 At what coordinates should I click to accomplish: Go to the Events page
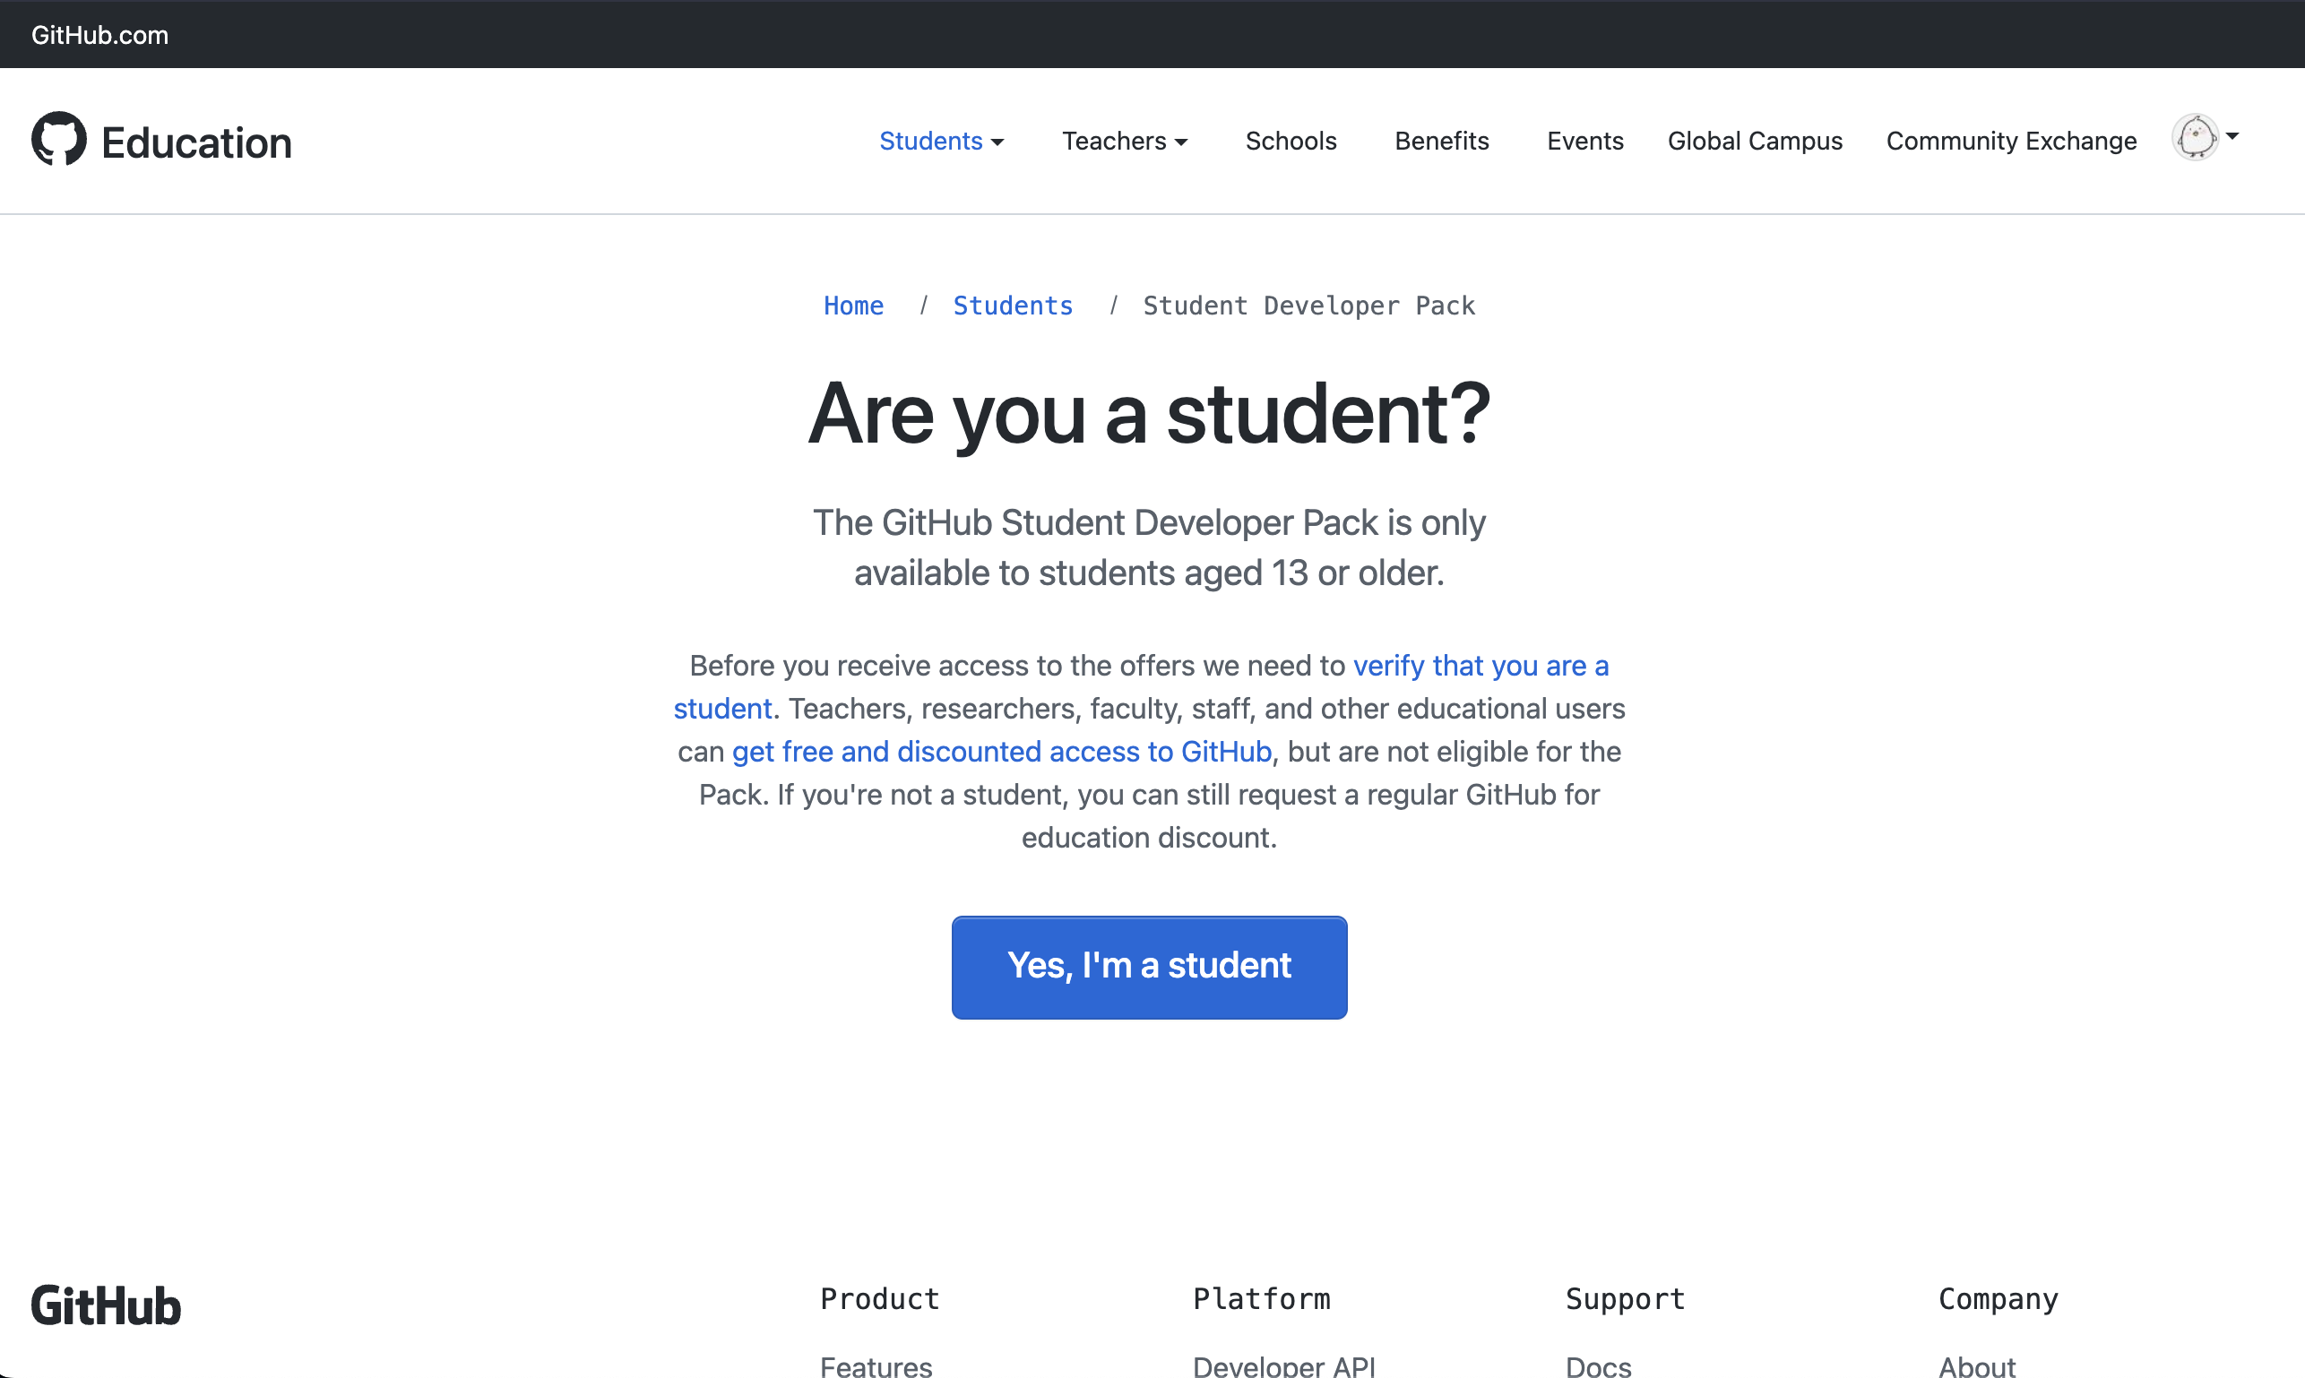coord(1584,142)
